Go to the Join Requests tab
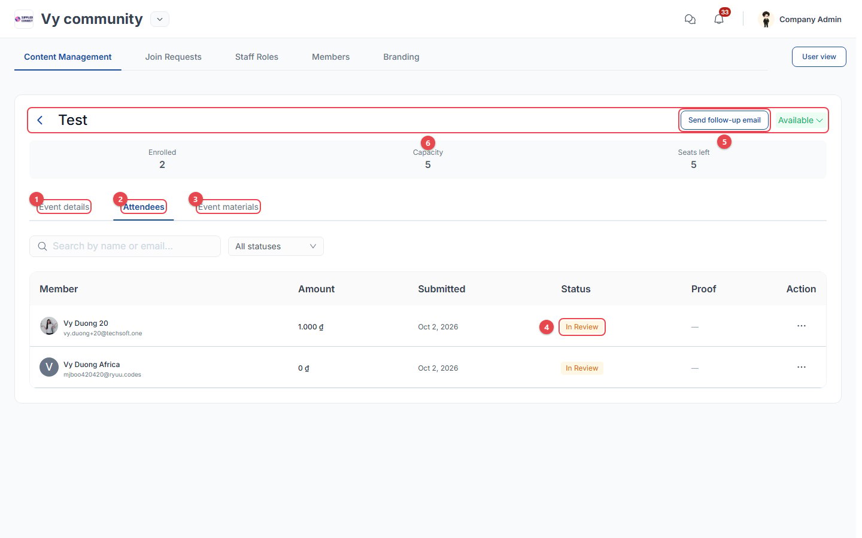862x538 pixels. [x=174, y=57]
